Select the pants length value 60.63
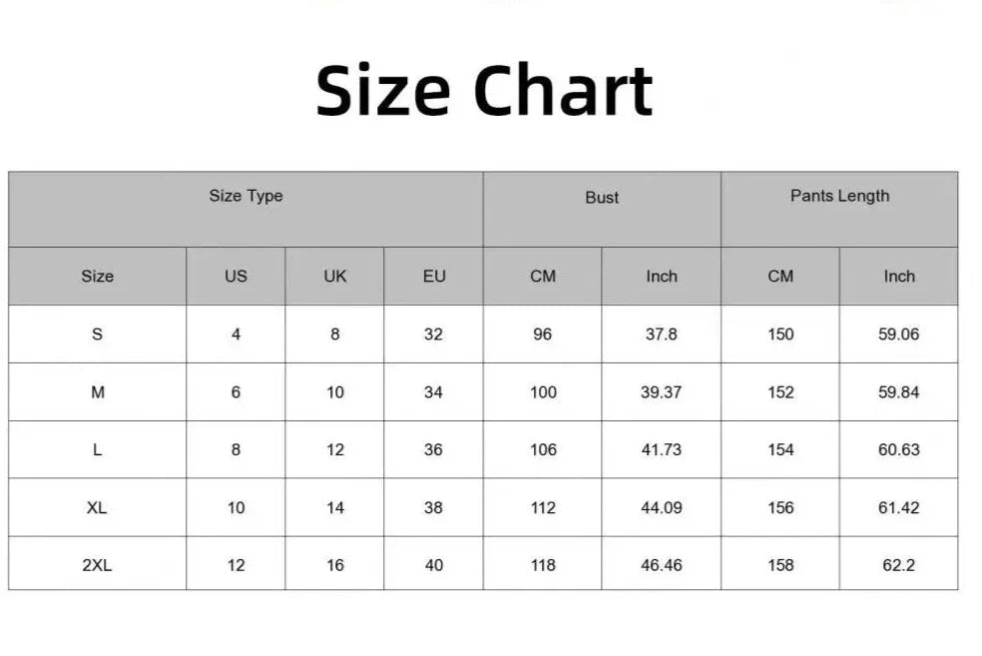Screen dimensions: 982x656 [898, 450]
